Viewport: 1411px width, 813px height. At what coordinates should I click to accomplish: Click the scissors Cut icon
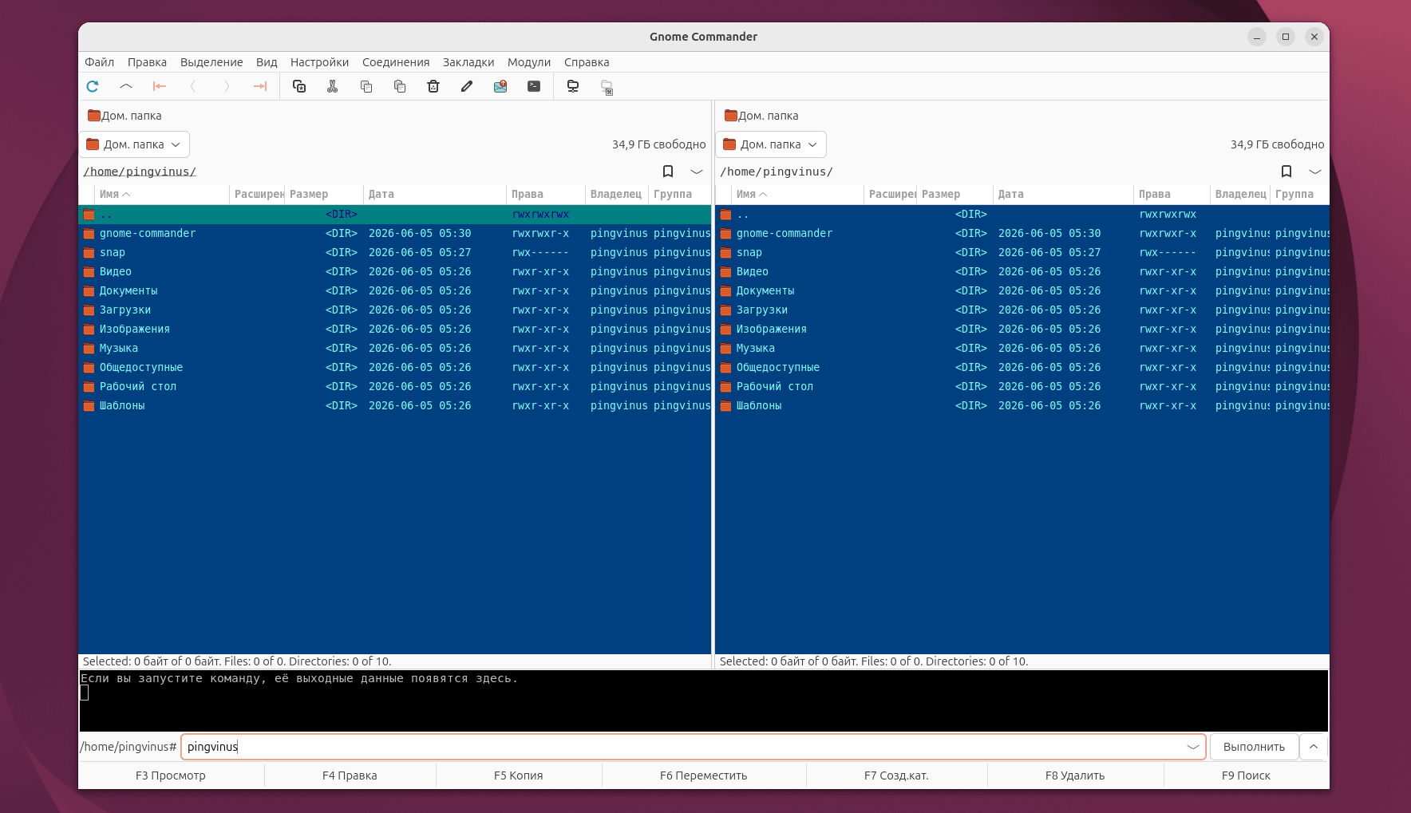pyautogui.click(x=333, y=86)
